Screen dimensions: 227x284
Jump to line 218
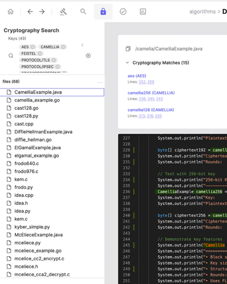(150, 116)
